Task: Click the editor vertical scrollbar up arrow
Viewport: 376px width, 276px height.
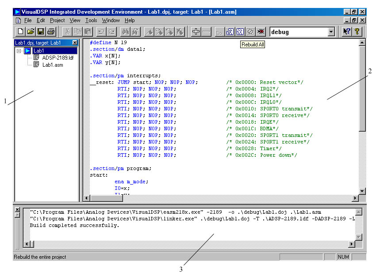Action: pyautogui.click(x=362, y=42)
